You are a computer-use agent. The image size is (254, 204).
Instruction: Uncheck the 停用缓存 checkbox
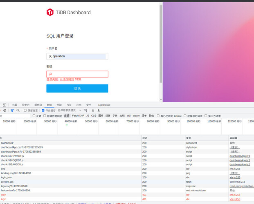click(43, 111)
